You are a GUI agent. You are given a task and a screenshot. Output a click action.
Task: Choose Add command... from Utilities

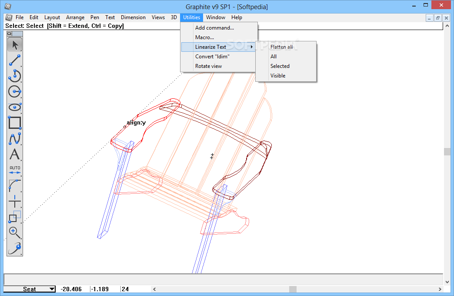219,28
